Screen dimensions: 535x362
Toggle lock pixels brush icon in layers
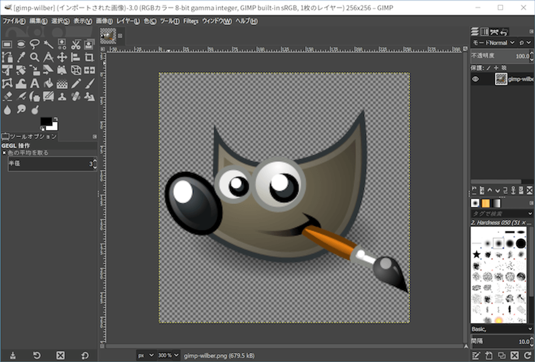point(489,68)
